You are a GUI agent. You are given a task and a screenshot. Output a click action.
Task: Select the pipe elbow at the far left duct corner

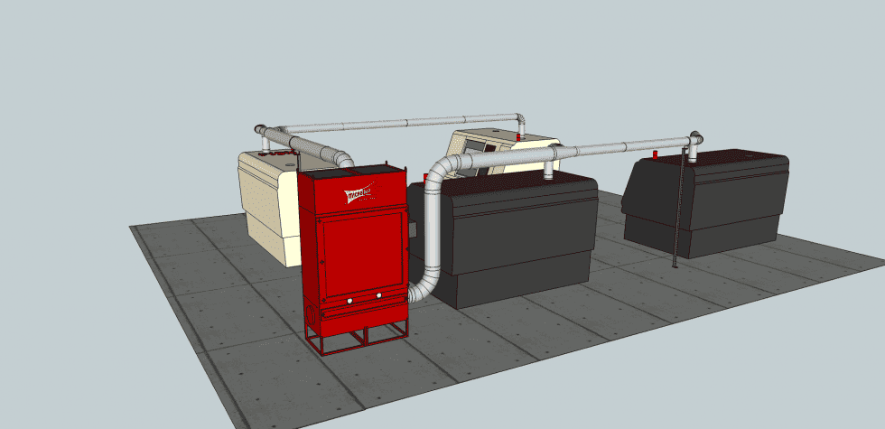click(261, 130)
